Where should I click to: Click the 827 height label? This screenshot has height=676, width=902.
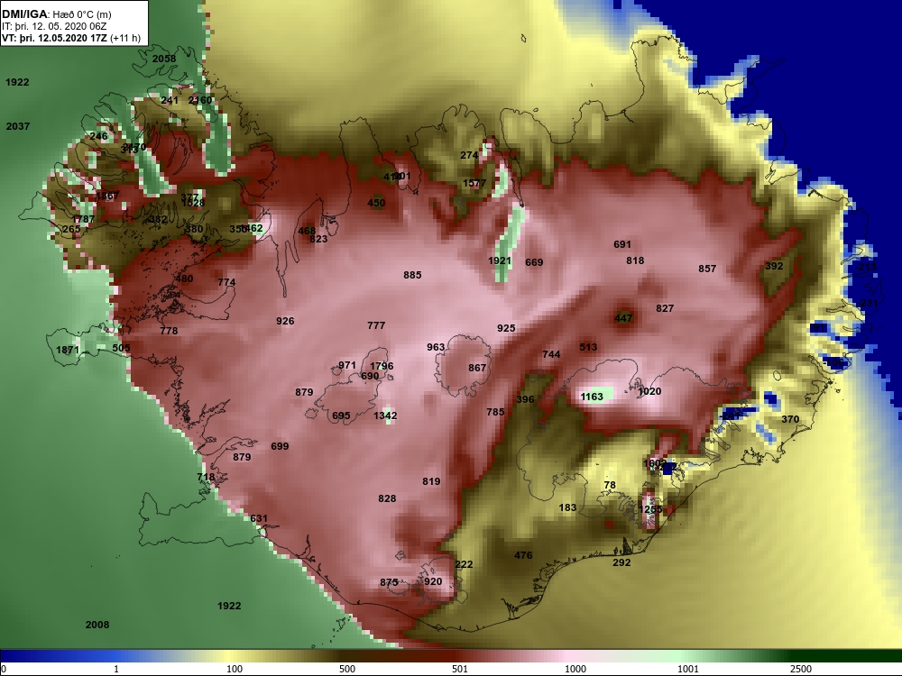[665, 308]
